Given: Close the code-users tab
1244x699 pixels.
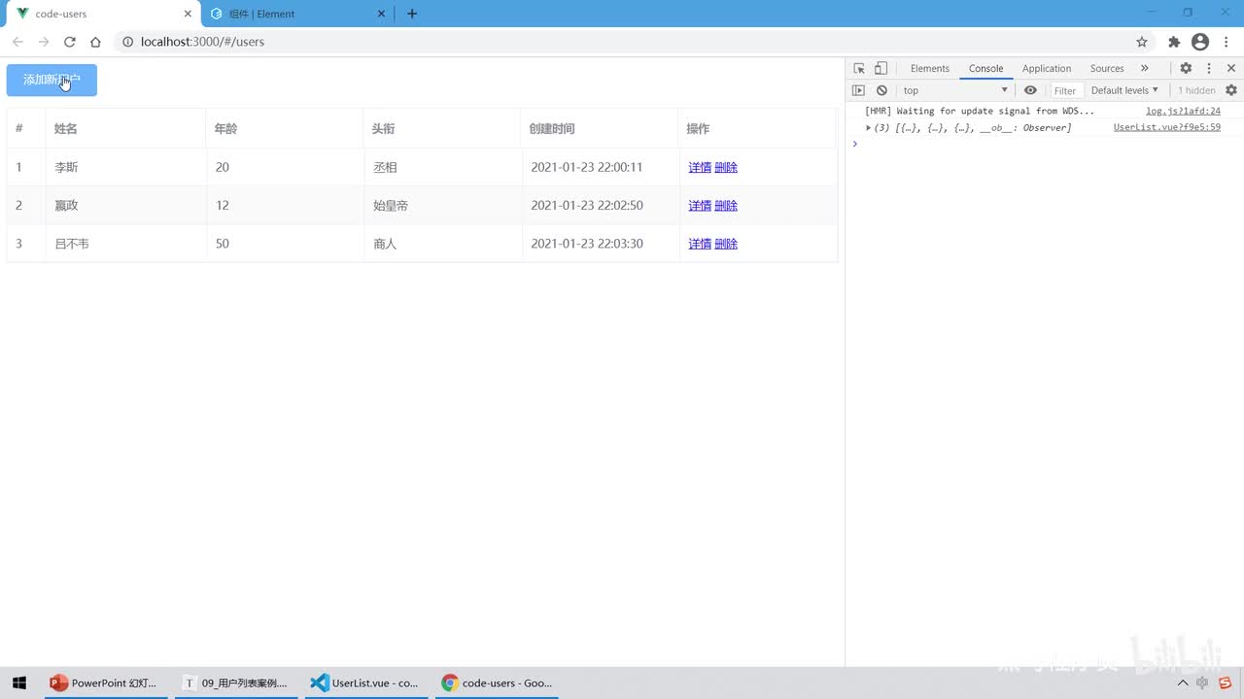Looking at the screenshot, I should [x=188, y=14].
